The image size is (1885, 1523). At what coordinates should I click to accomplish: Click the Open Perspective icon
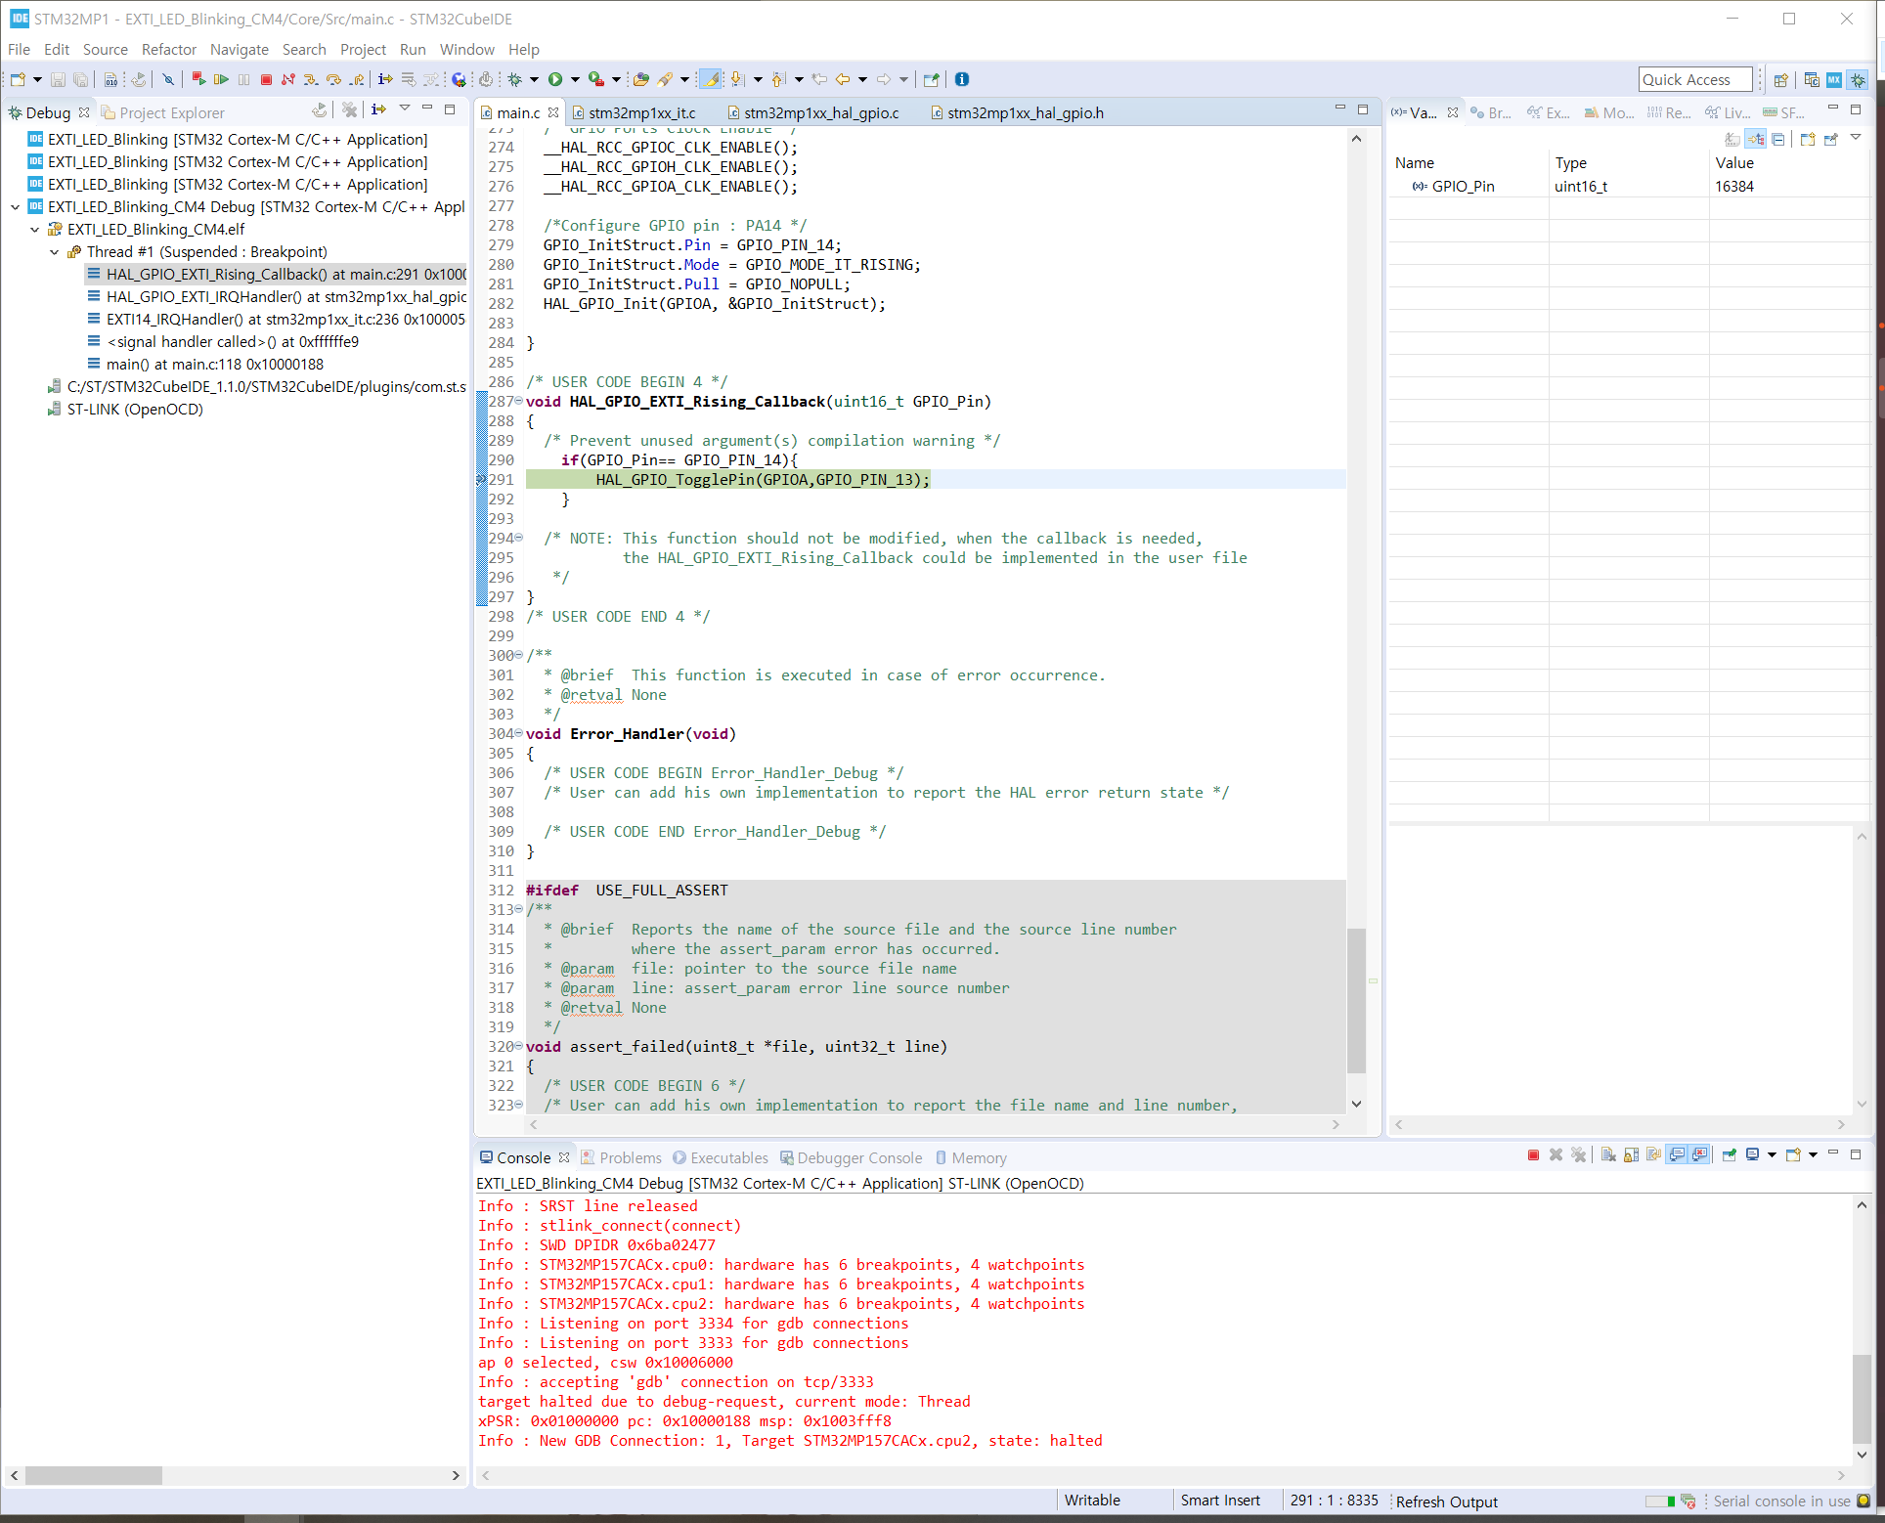tap(1781, 80)
